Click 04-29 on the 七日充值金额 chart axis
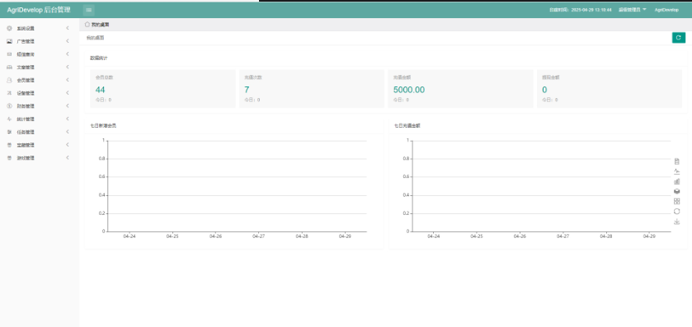This screenshot has width=692, height=327. [649, 236]
